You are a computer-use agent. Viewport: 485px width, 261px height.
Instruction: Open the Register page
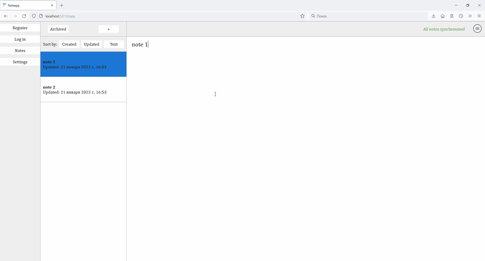(20, 28)
